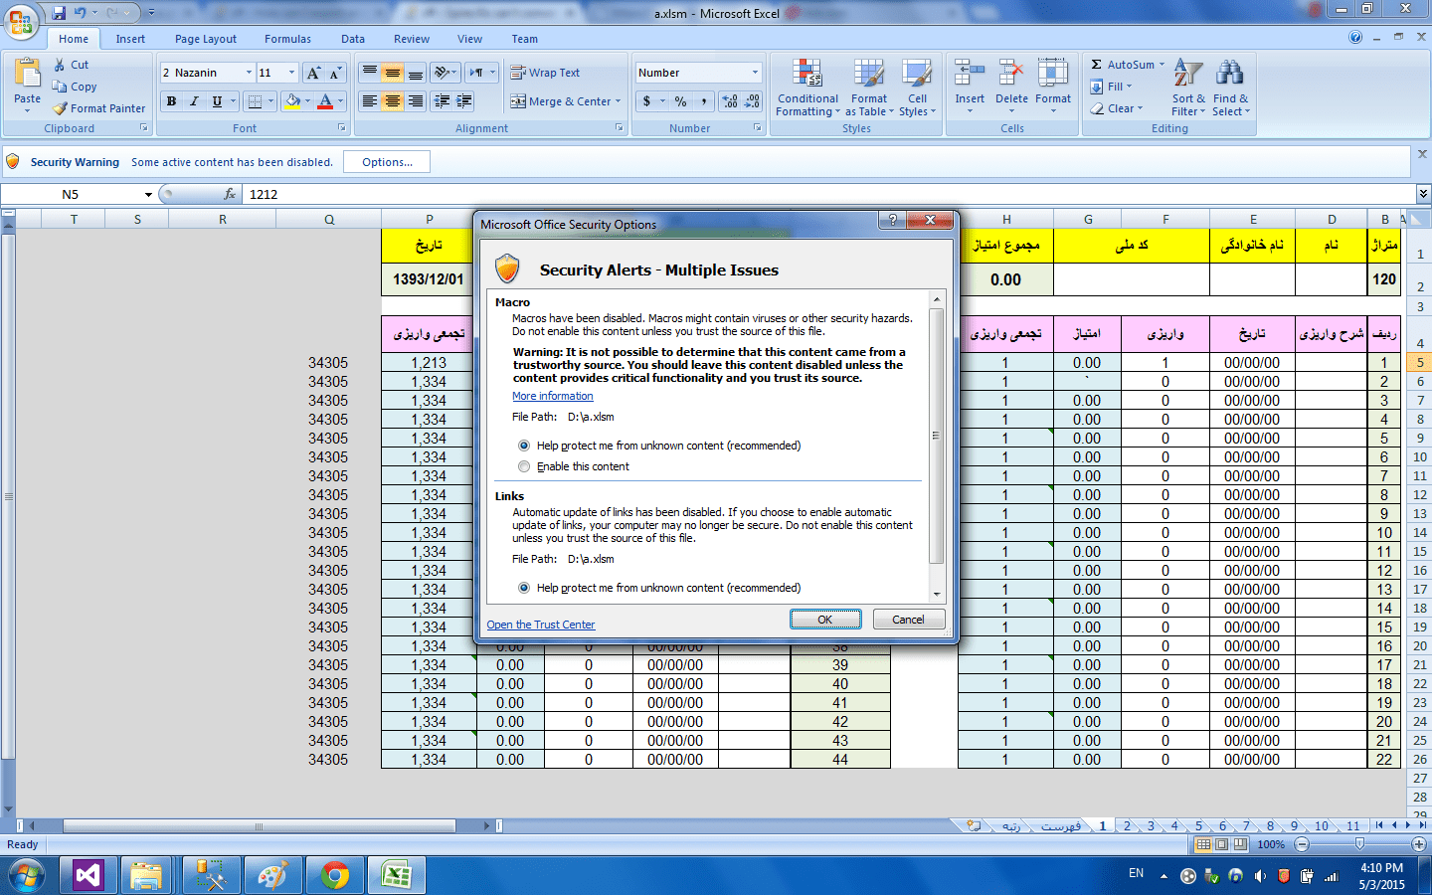Adjust the zoom slider handle

click(1359, 844)
